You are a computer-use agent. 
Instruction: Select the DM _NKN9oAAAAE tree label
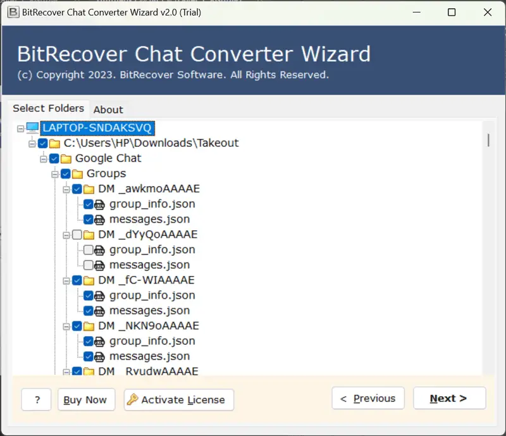(x=149, y=326)
